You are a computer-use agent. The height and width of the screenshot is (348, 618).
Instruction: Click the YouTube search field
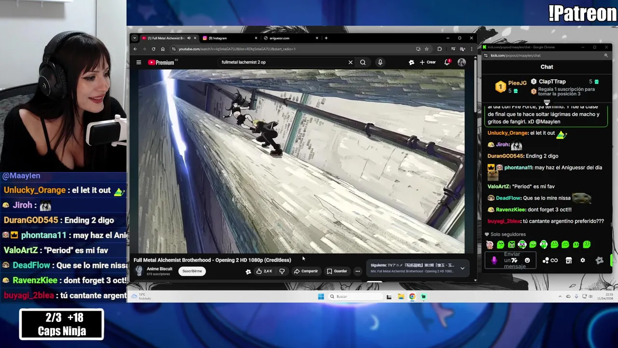click(x=282, y=62)
